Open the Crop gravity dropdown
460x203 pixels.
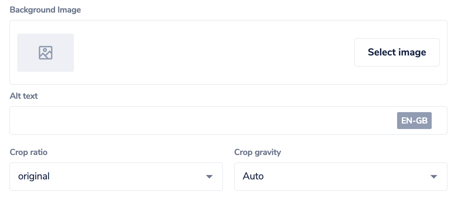tap(340, 177)
